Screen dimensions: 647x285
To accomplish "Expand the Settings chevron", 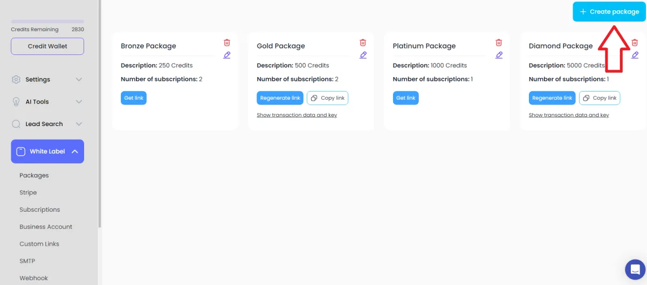I will 79,79.
